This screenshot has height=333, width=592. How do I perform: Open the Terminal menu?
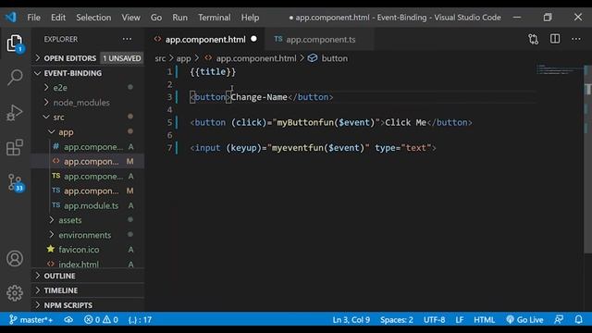215,18
